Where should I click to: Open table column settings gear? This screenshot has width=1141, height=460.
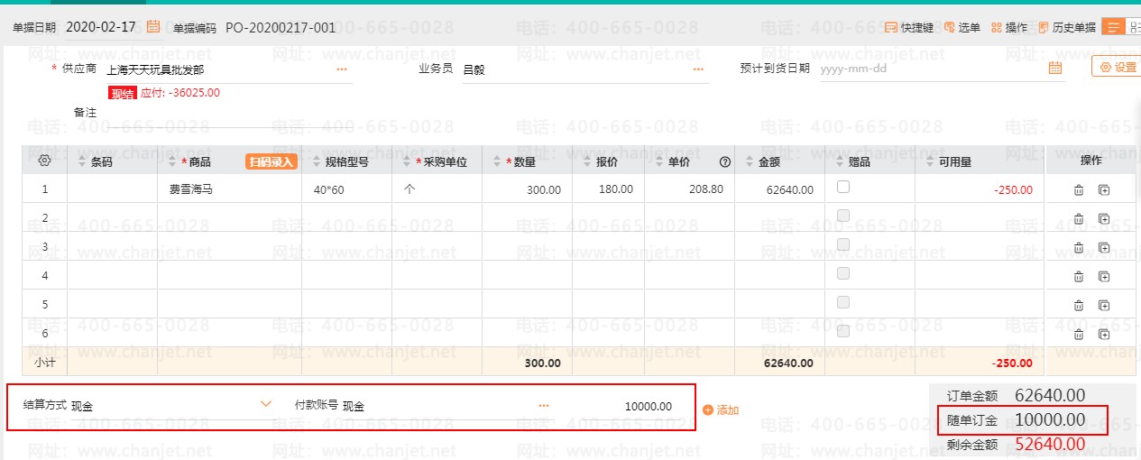coord(44,161)
